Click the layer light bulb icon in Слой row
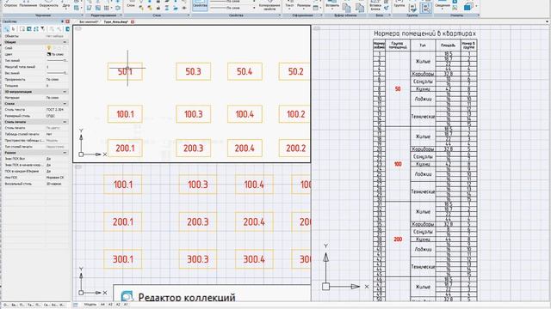This screenshot has height=309, width=551. click(49, 48)
